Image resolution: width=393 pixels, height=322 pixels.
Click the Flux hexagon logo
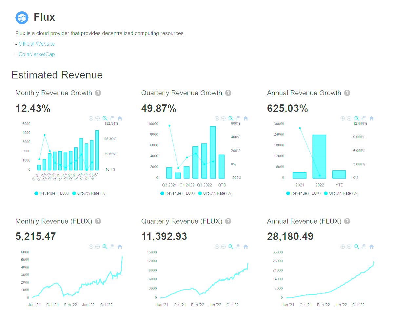[22, 17]
